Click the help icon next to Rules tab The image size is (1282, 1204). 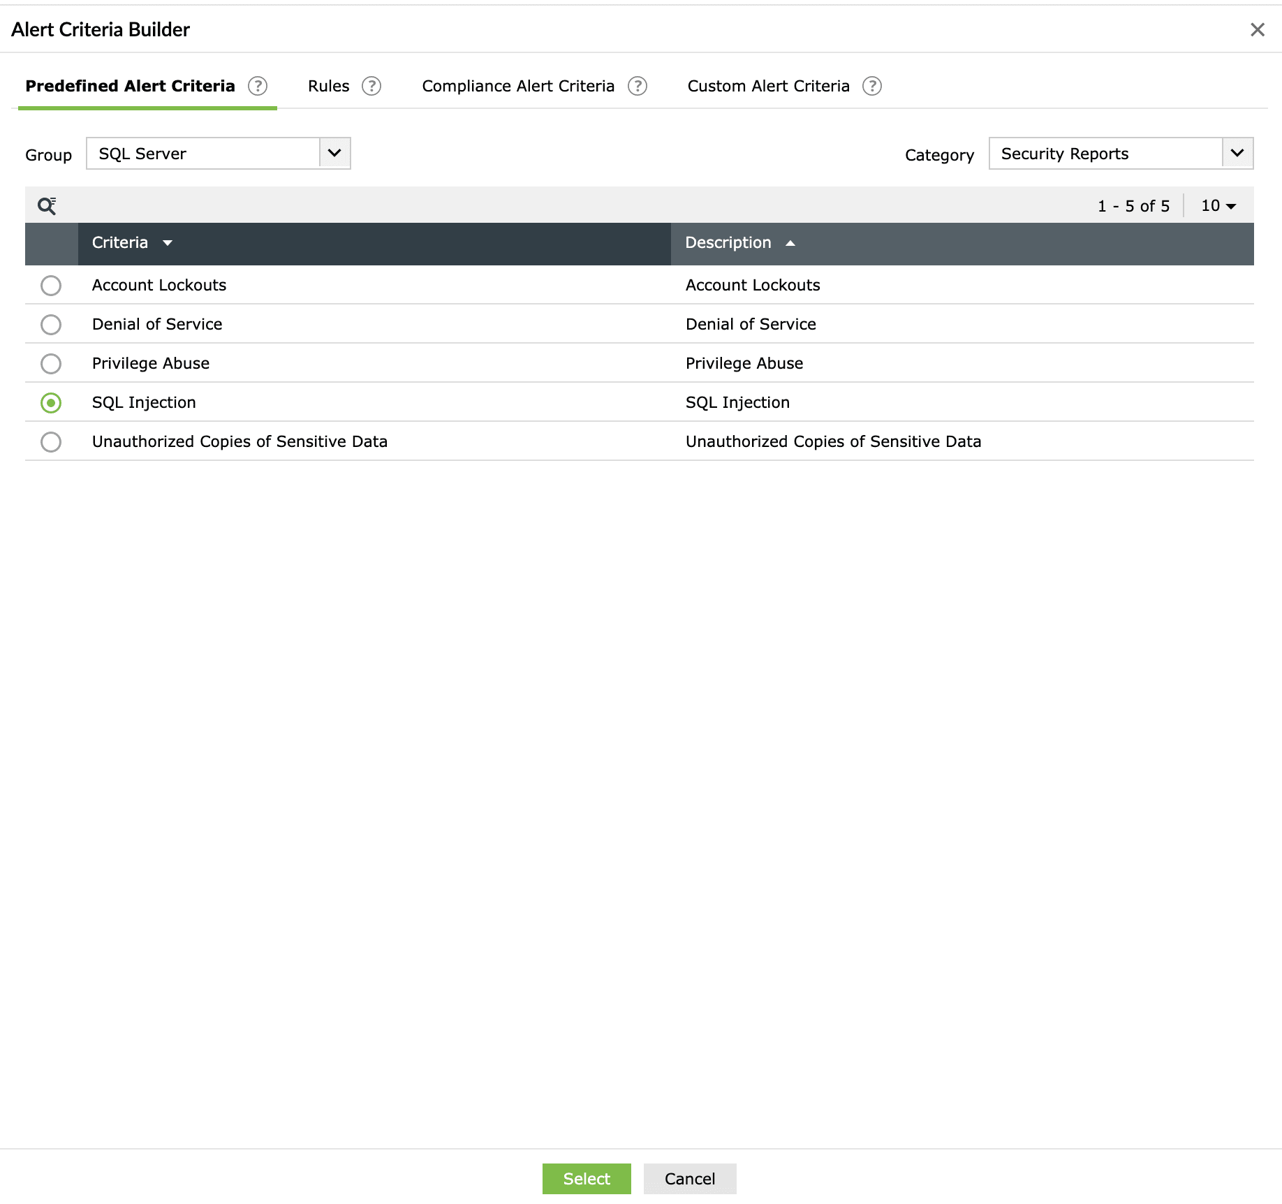tap(372, 86)
